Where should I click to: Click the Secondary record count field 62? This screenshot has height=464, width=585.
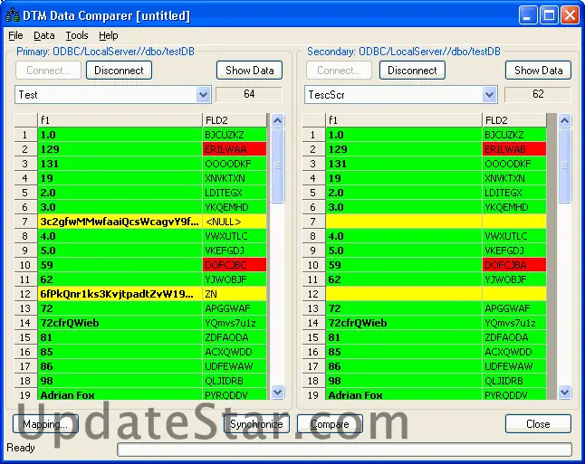coord(538,94)
